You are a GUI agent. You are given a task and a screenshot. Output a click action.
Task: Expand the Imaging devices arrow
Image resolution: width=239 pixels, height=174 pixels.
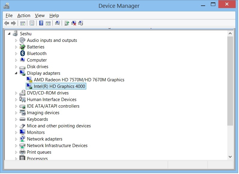(16, 113)
